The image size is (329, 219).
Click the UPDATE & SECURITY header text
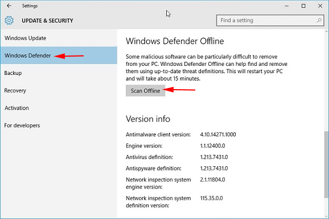tap(47, 20)
